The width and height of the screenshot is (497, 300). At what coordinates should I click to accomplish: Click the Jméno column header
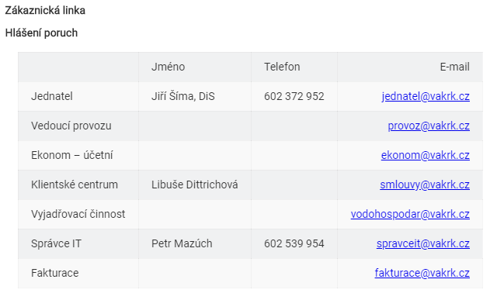[168, 67]
